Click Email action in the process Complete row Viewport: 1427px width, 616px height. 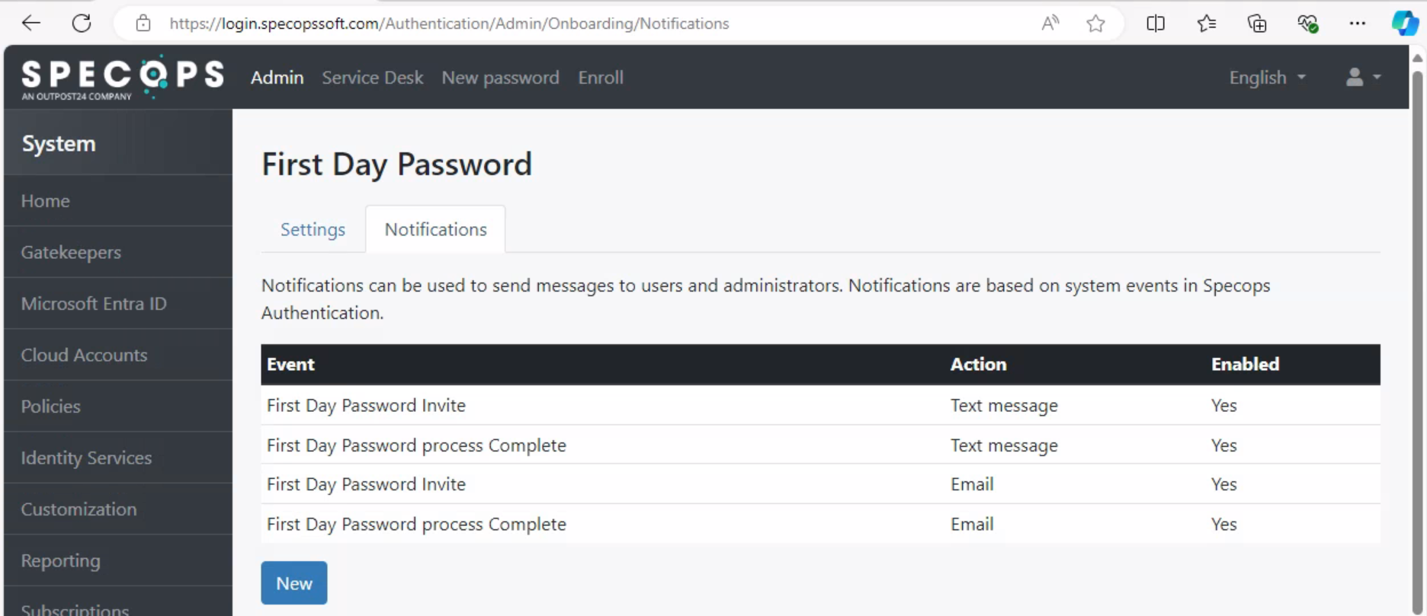click(x=972, y=524)
